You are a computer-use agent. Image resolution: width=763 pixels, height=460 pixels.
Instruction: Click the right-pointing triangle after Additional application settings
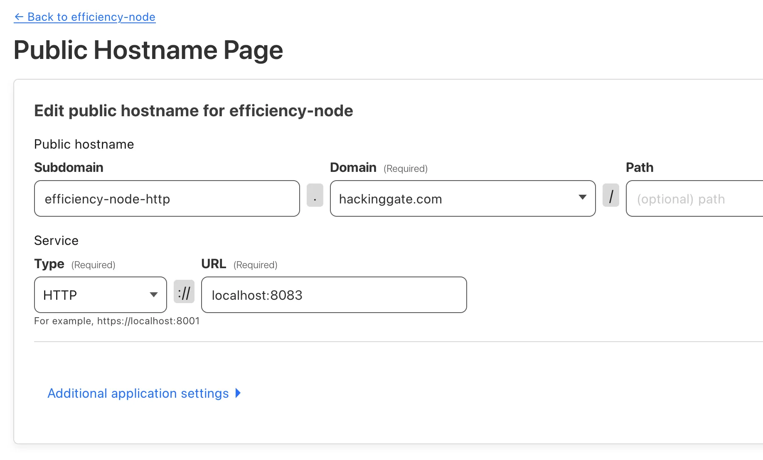tap(238, 393)
